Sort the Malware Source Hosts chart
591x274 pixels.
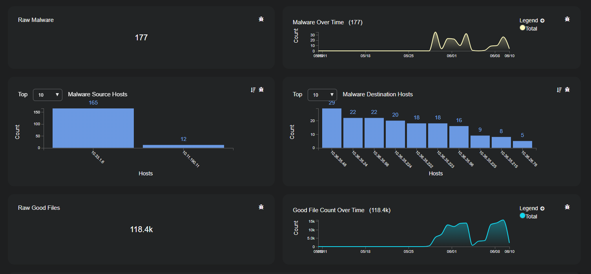coord(253,90)
